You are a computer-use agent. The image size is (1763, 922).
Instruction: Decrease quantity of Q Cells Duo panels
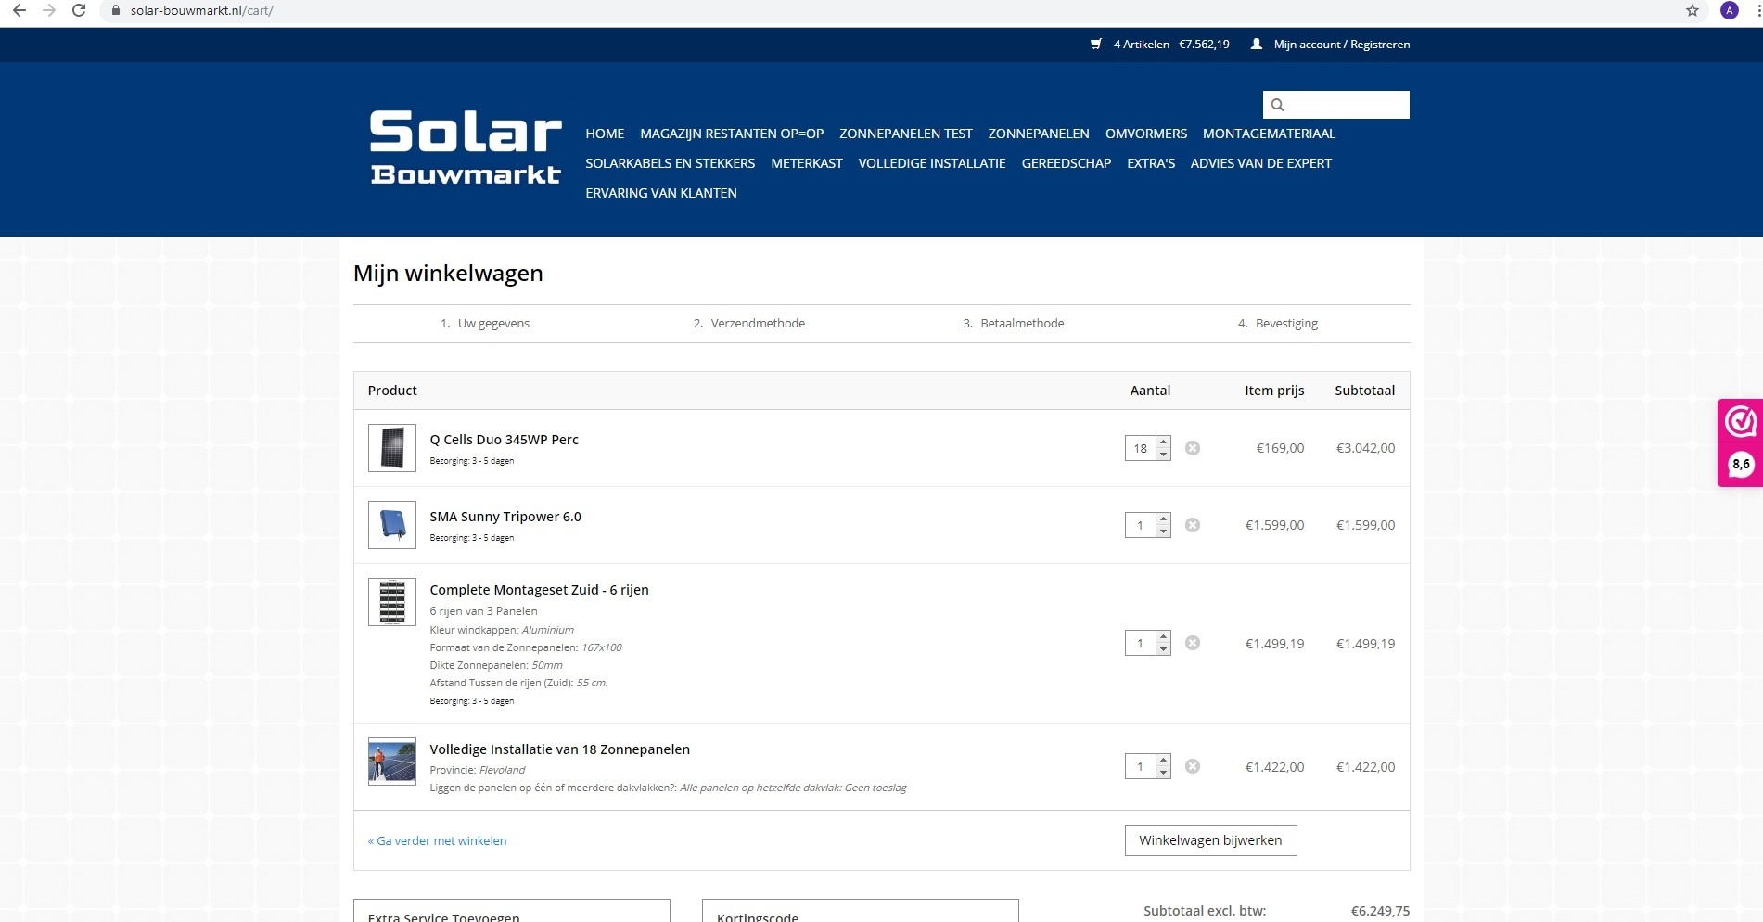(x=1163, y=455)
